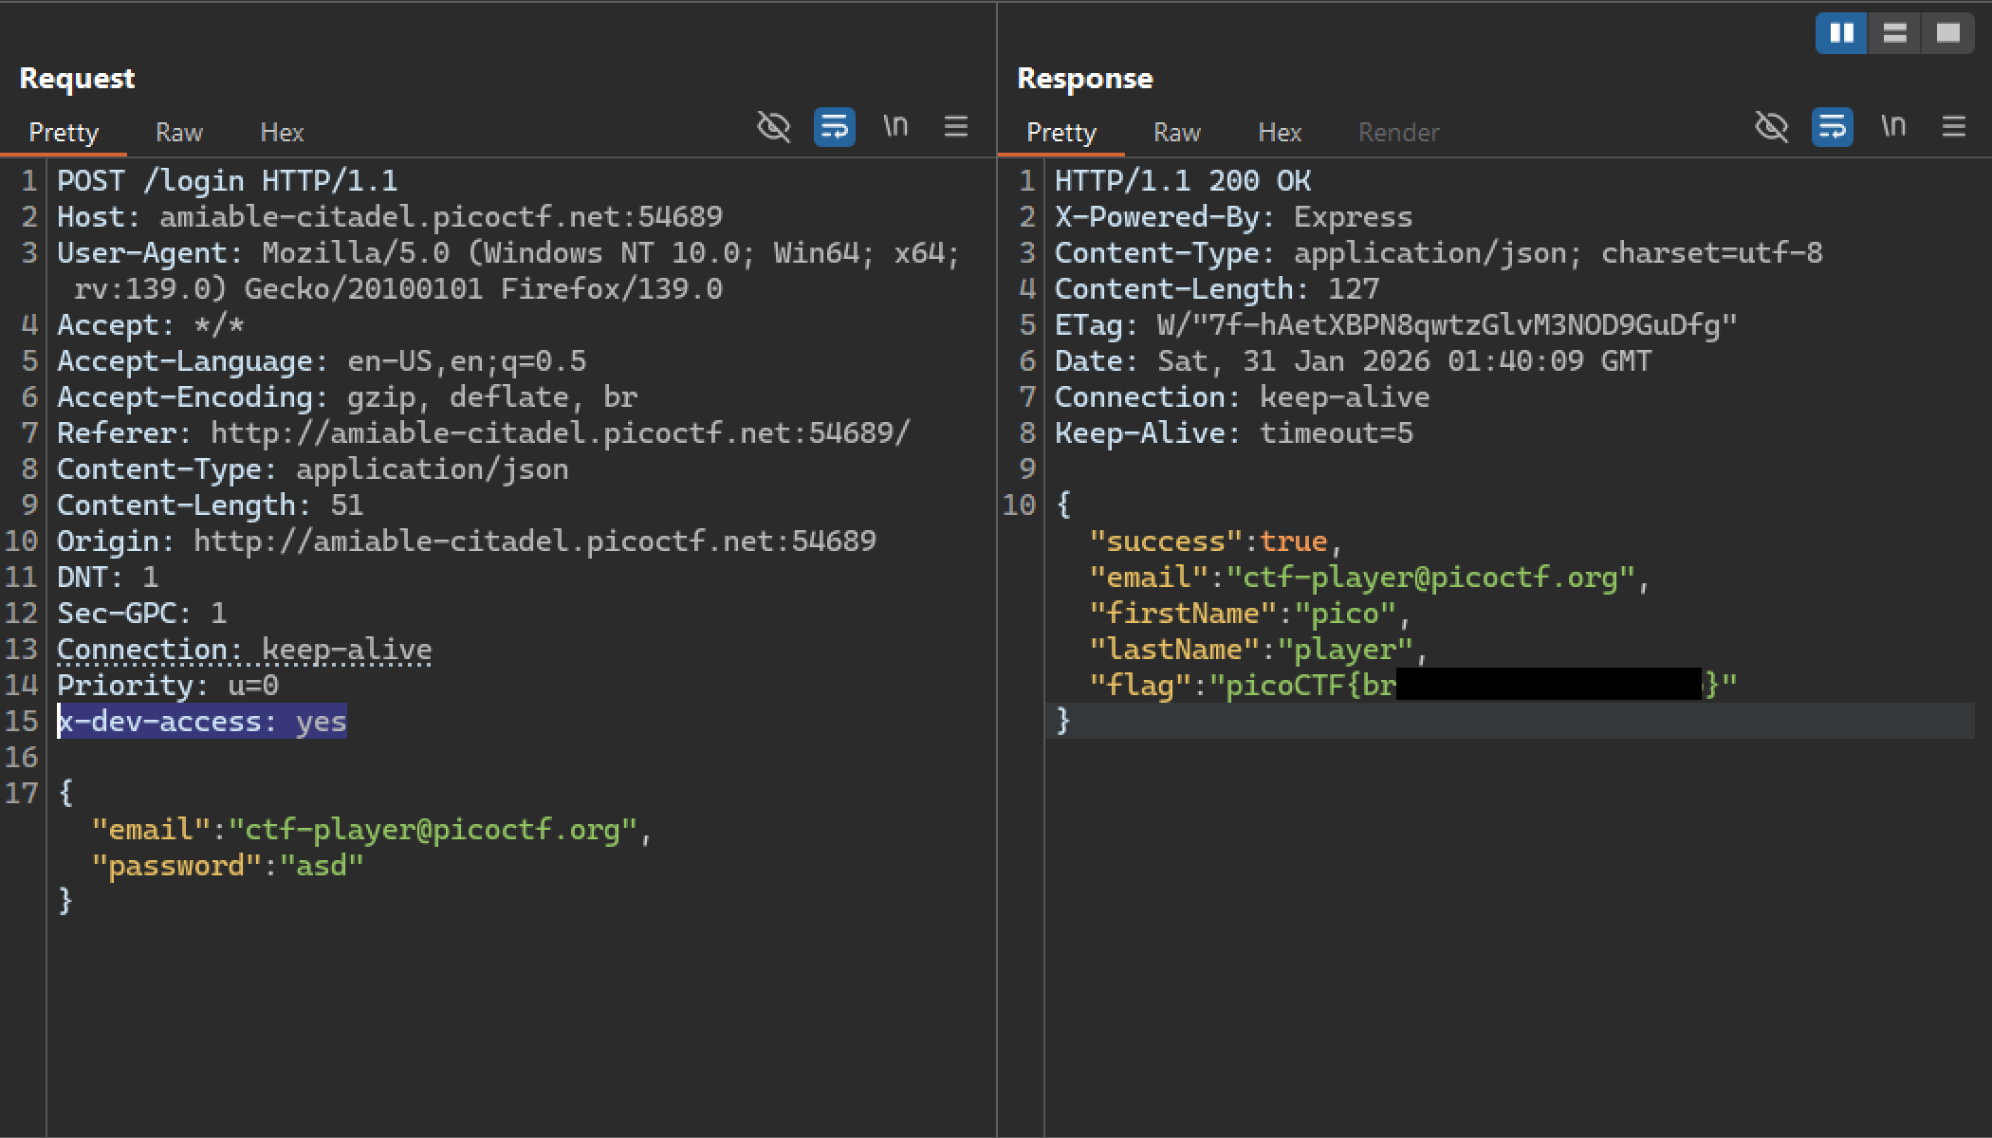Viewport: 1992px width, 1138px height.
Task: Open Response Hex tab
Action: (1280, 133)
